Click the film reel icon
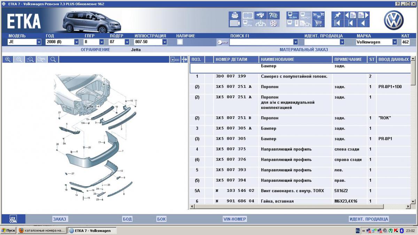The image size is (418, 235). 273,23
